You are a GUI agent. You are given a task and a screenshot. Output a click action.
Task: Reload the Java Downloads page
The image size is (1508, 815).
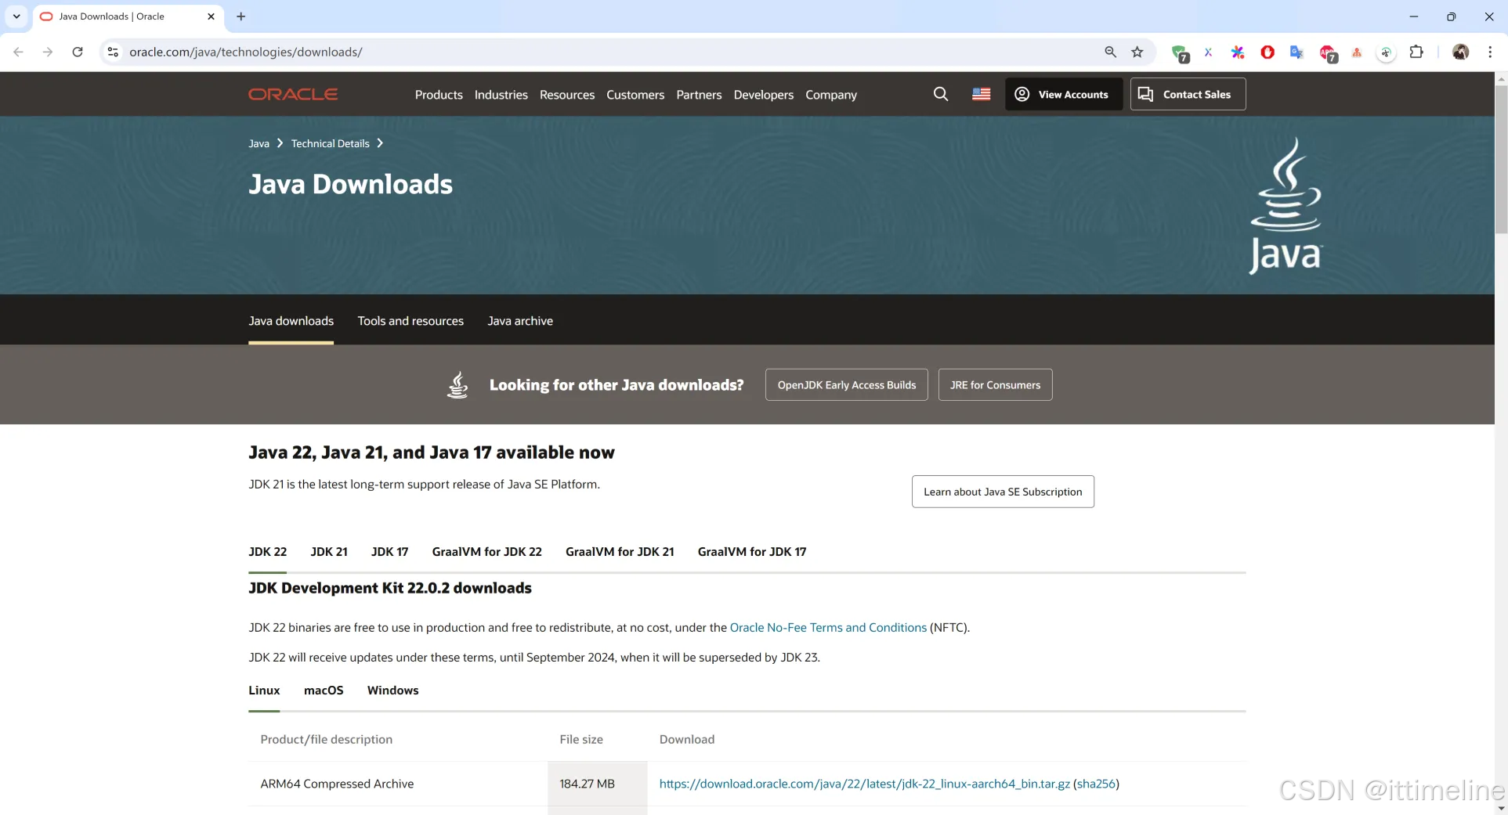pyautogui.click(x=78, y=52)
